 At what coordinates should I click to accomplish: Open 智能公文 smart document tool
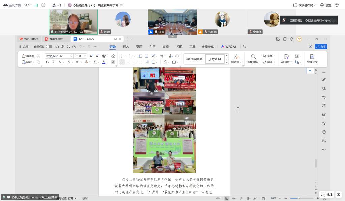pyautogui.click(x=312, y=59)
